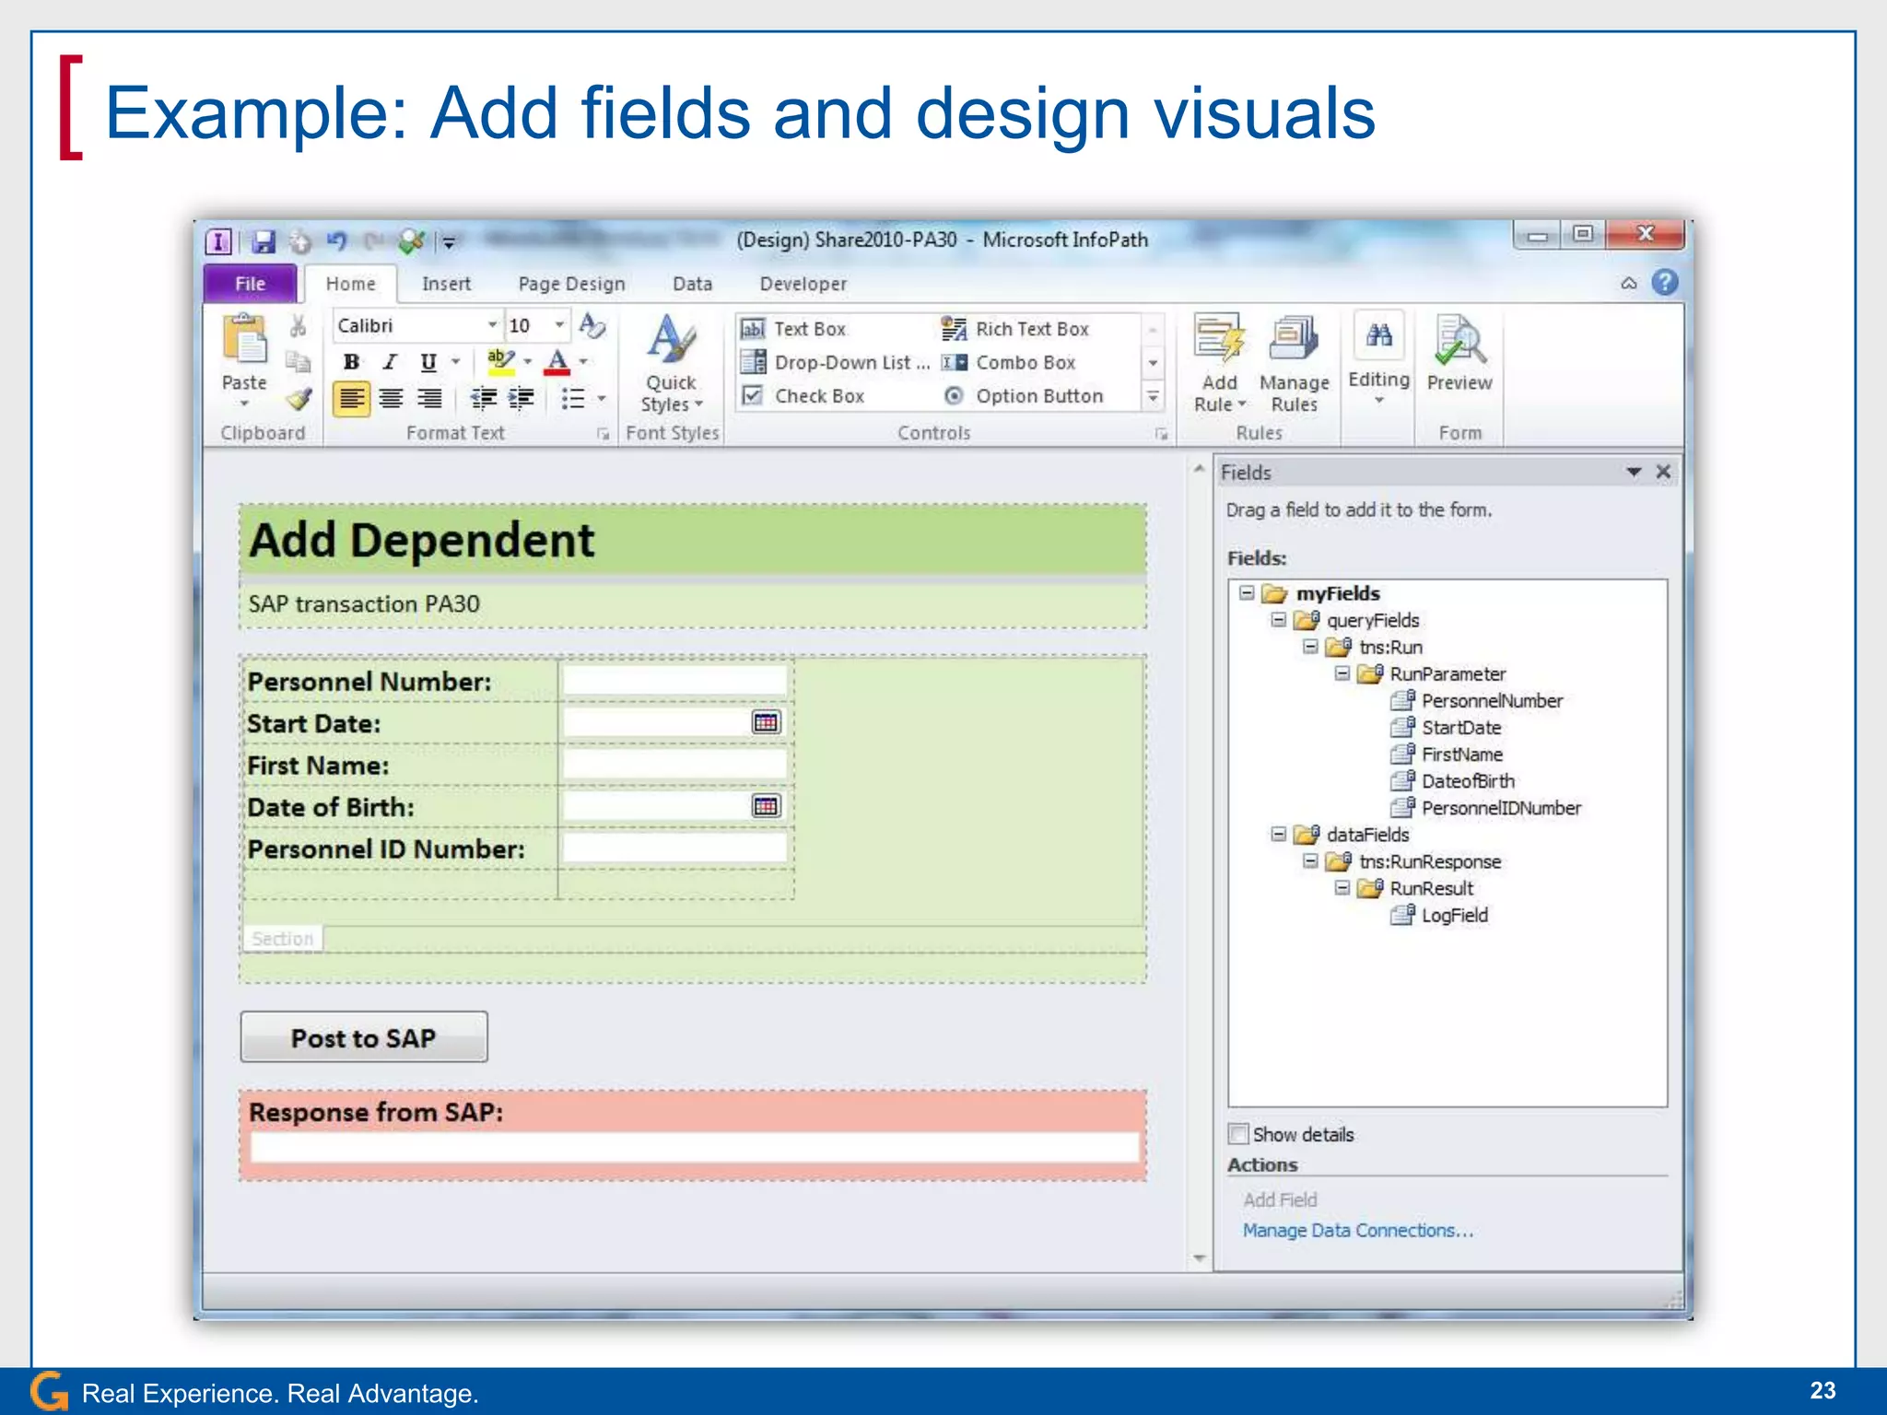The image size is (1887, 1415).
Task: Close the Fields task pane
Action: (1663, 472)
